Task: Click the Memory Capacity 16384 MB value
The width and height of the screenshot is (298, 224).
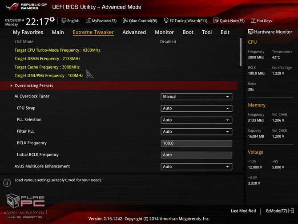Action: pyautogui.click(x=256, y=136)
